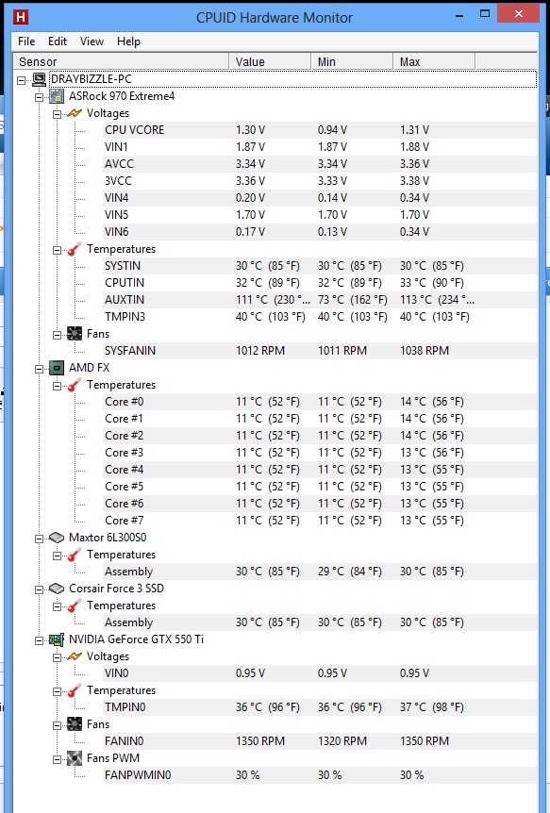550x813 pixels.
Task: Collapse the Fans PWM group
Action: click(57, 759)
